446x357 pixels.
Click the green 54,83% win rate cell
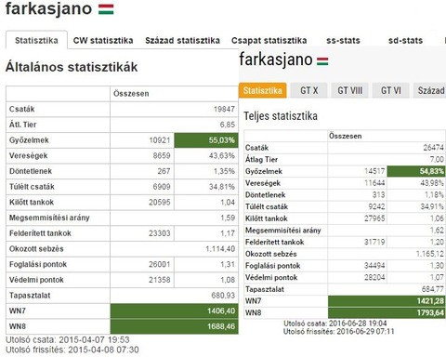click(416, 171)
